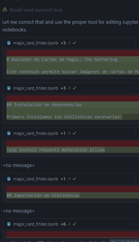Expand the +6 -1 magic_card_finder.ipynb card
This screenshot has width=139, height=242.
(136, 224)
